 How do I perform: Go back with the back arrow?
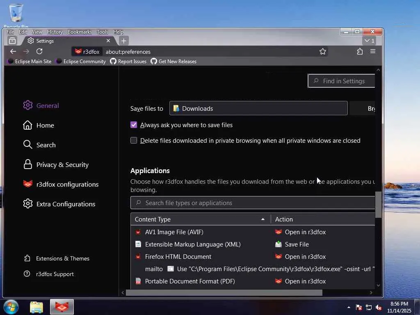[x=13, y=51]
